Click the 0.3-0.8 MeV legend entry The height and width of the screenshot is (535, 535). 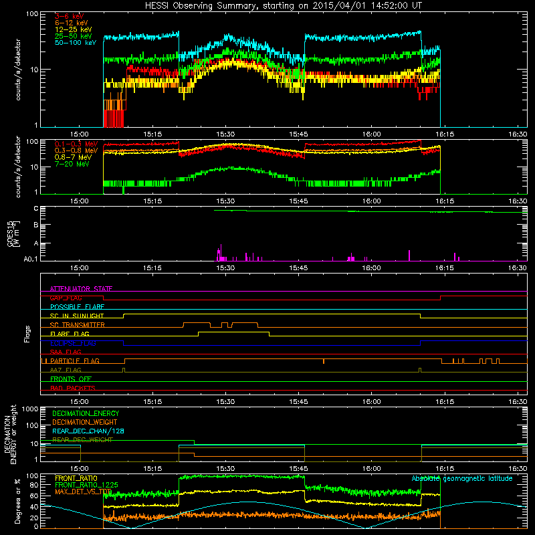(76, 150)
